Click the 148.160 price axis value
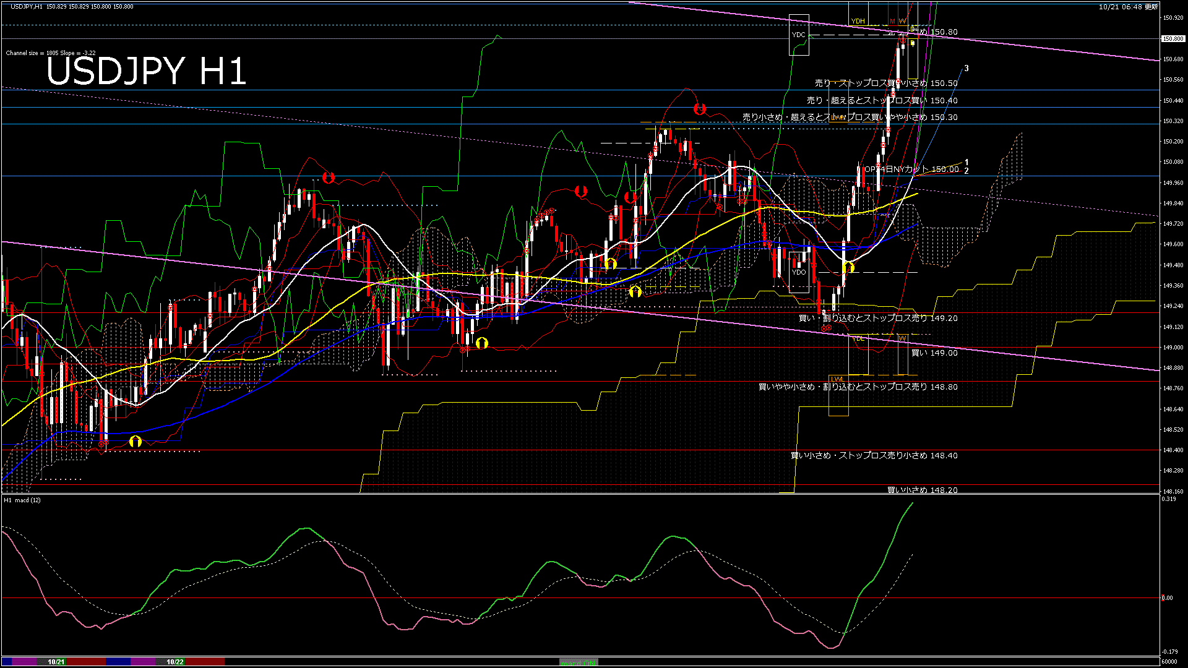Viewport: 1188px width, 668px height. point(1173,491)
